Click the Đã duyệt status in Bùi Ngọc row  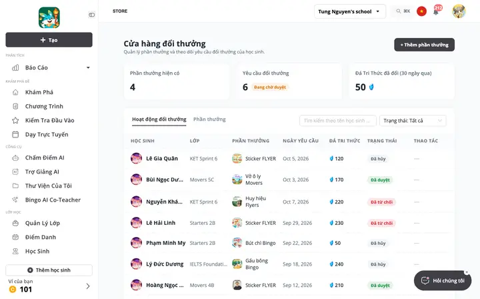click(380, 180)
